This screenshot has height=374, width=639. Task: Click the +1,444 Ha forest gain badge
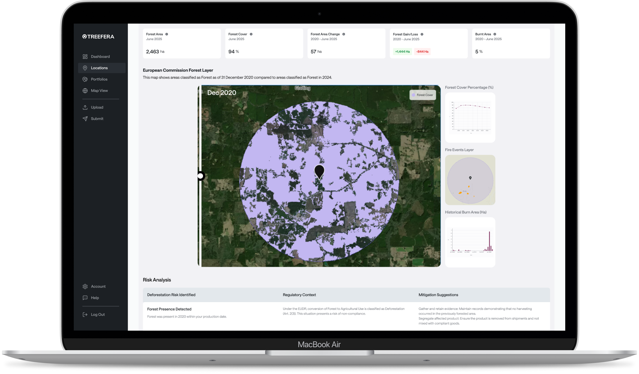402,52
